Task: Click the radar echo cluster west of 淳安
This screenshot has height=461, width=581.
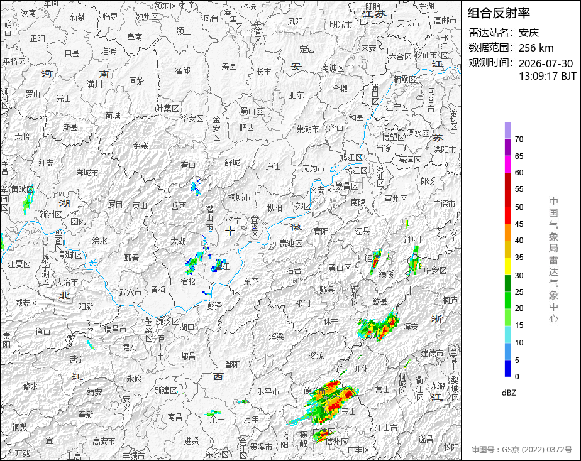Action: [379, 327]
